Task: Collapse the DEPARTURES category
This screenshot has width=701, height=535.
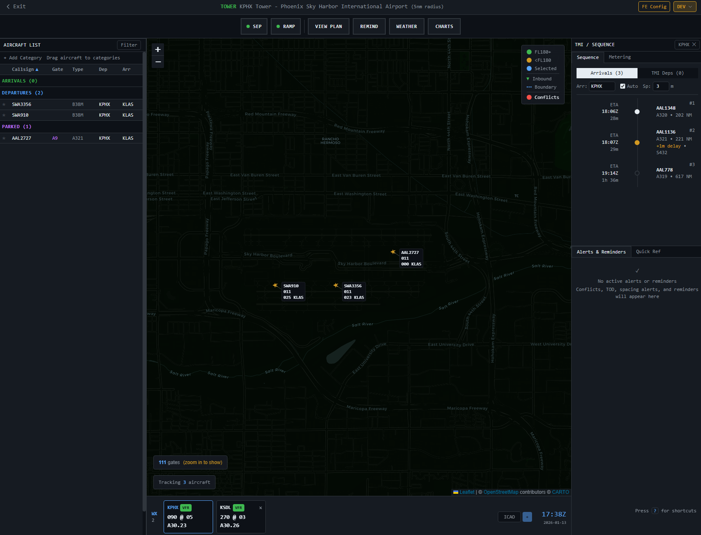Action: pos(23,93)
